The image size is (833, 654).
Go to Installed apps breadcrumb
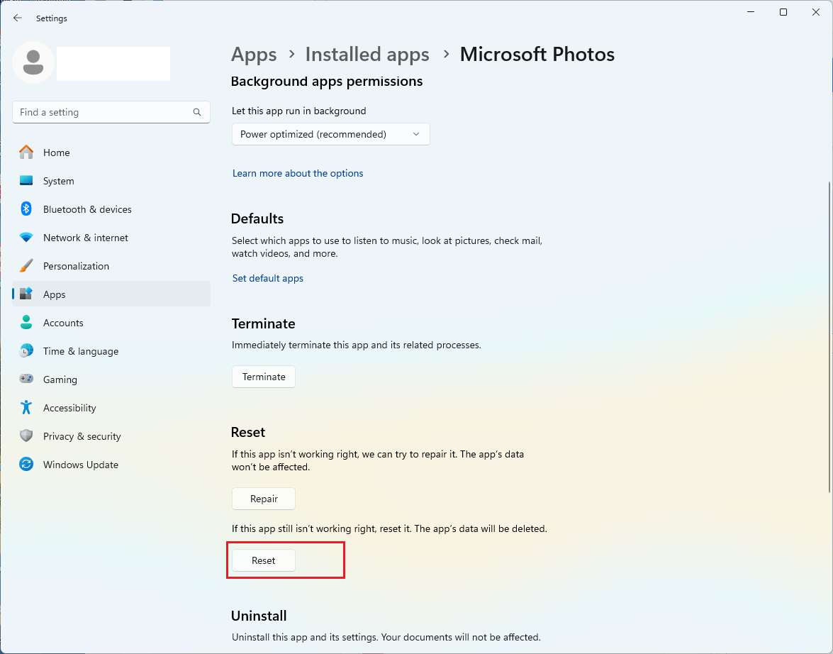(367, 54)
